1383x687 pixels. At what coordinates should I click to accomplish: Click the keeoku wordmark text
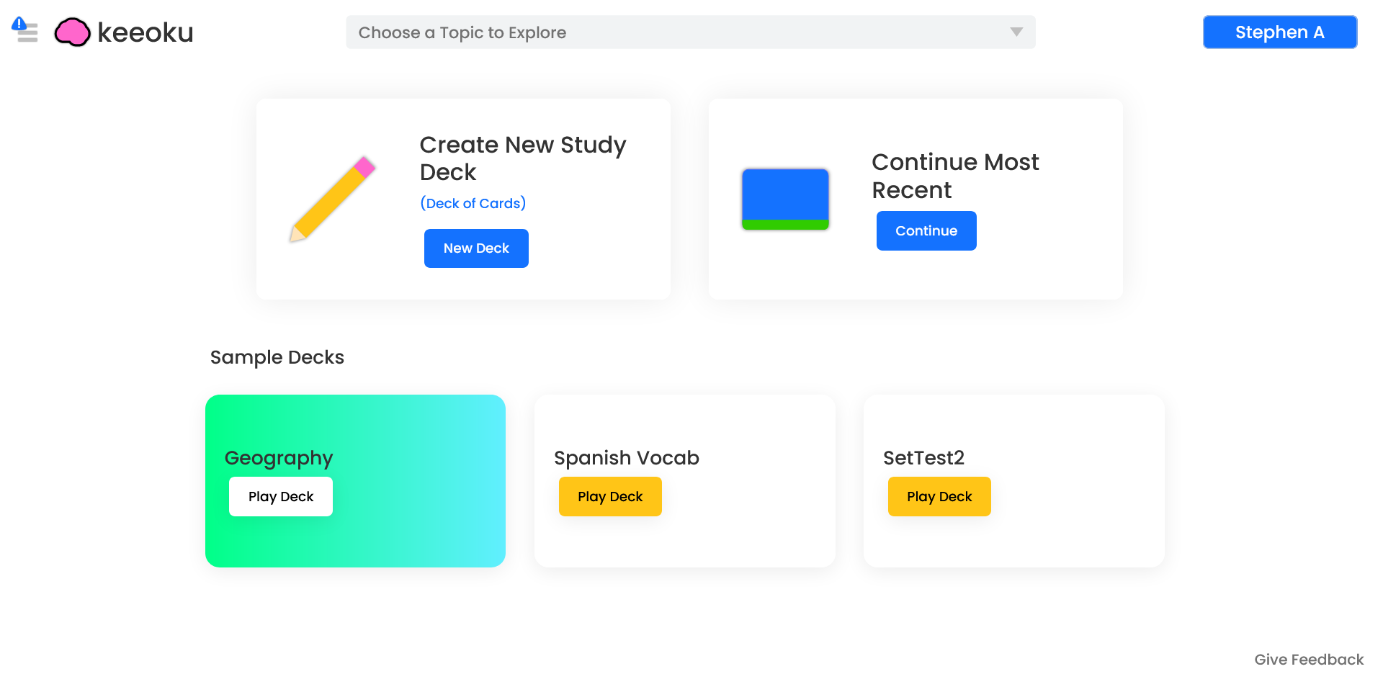tap(146, 32)
